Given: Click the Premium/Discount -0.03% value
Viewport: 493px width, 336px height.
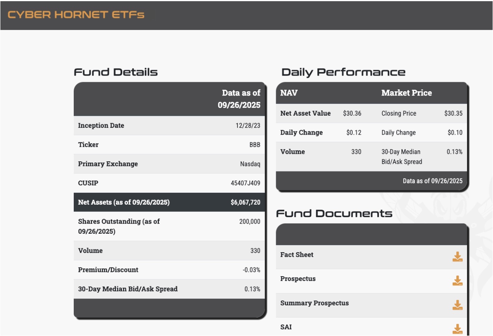Looking at the screenshot, I should click(x=251, y=270).
